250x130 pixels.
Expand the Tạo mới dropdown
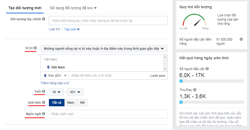[x=72, y=29]
